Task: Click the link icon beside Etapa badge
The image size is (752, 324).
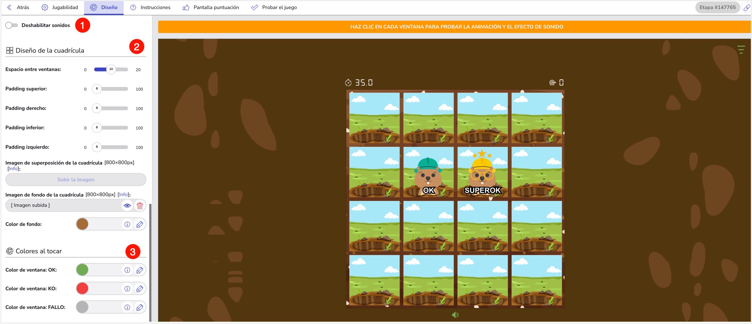Action: click(747, 8)
